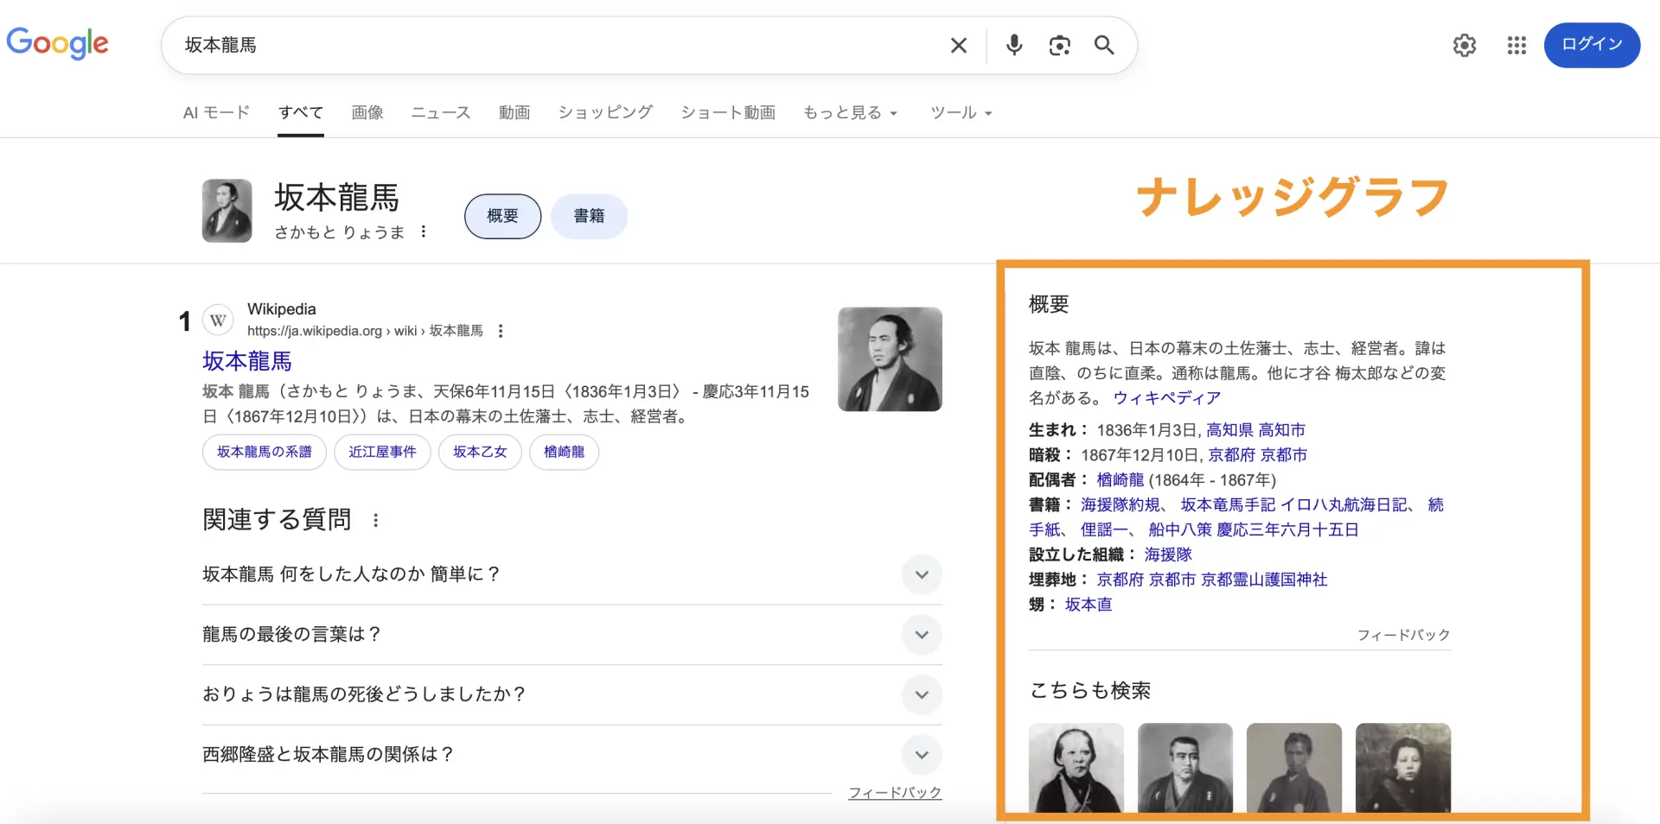Expand question おりょうは龍馬の死後どうしましたか？

(x=571, y=694)
